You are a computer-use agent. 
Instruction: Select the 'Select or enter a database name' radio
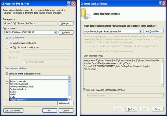(7, 74)
